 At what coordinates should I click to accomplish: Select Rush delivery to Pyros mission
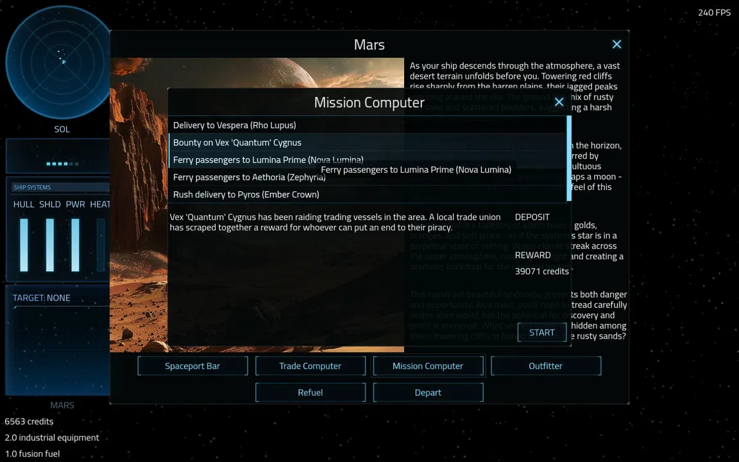(367, 194)
